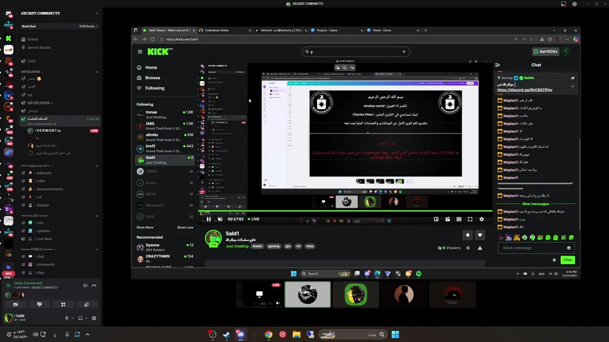
Task: Pause the Kick stream
Action: pyautogui.click(x=208, y=219)
